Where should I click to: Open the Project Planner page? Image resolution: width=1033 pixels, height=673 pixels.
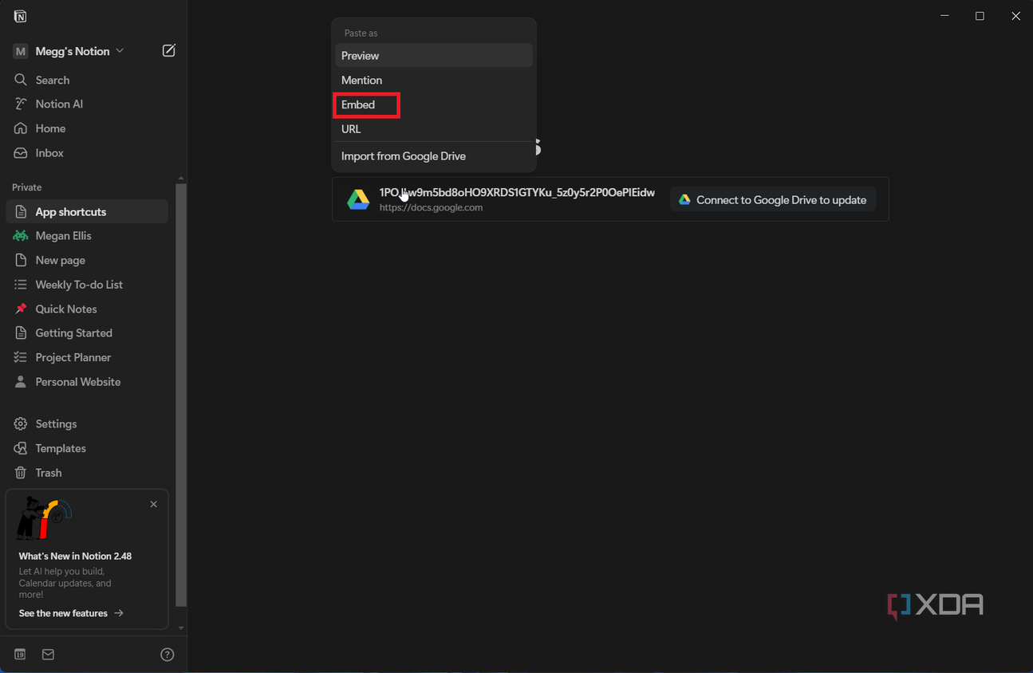[87, 358]
